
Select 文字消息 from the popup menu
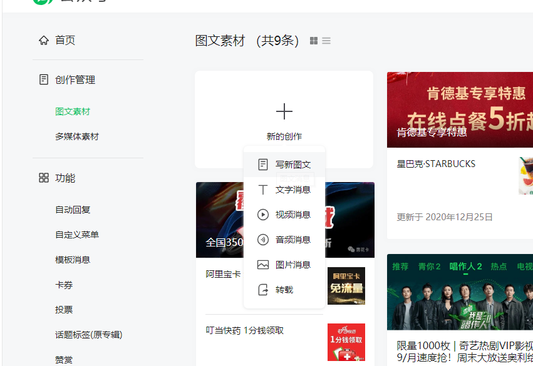(x=284, y=190)
